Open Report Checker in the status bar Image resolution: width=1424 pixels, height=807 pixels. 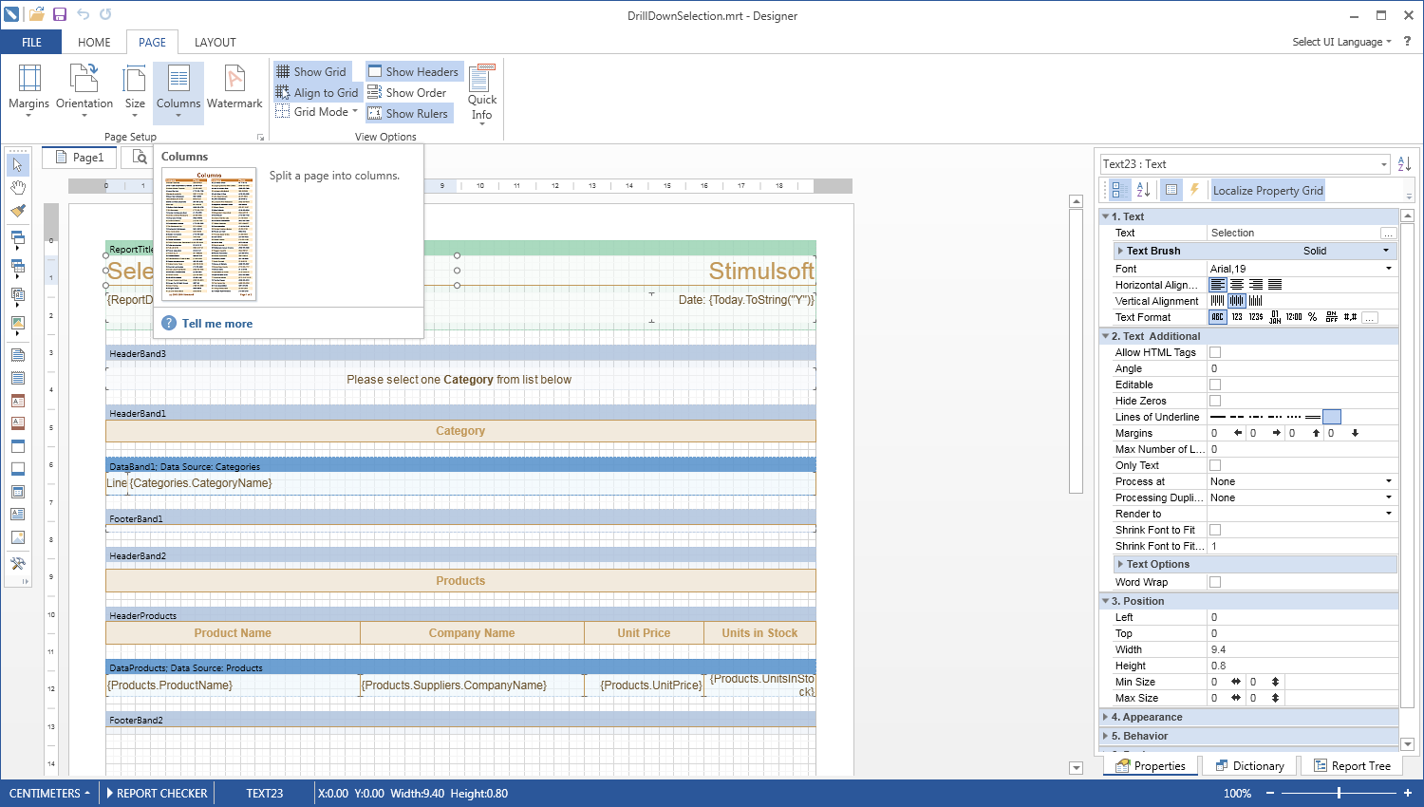click(157, 793)
